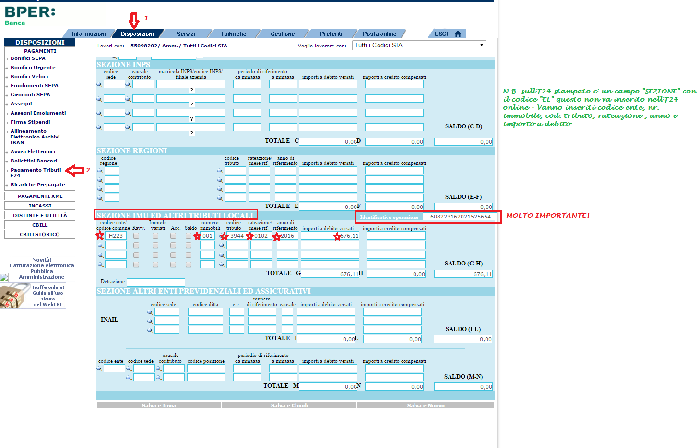Open first INAIL codice sede lookup icon

point(150,312)
